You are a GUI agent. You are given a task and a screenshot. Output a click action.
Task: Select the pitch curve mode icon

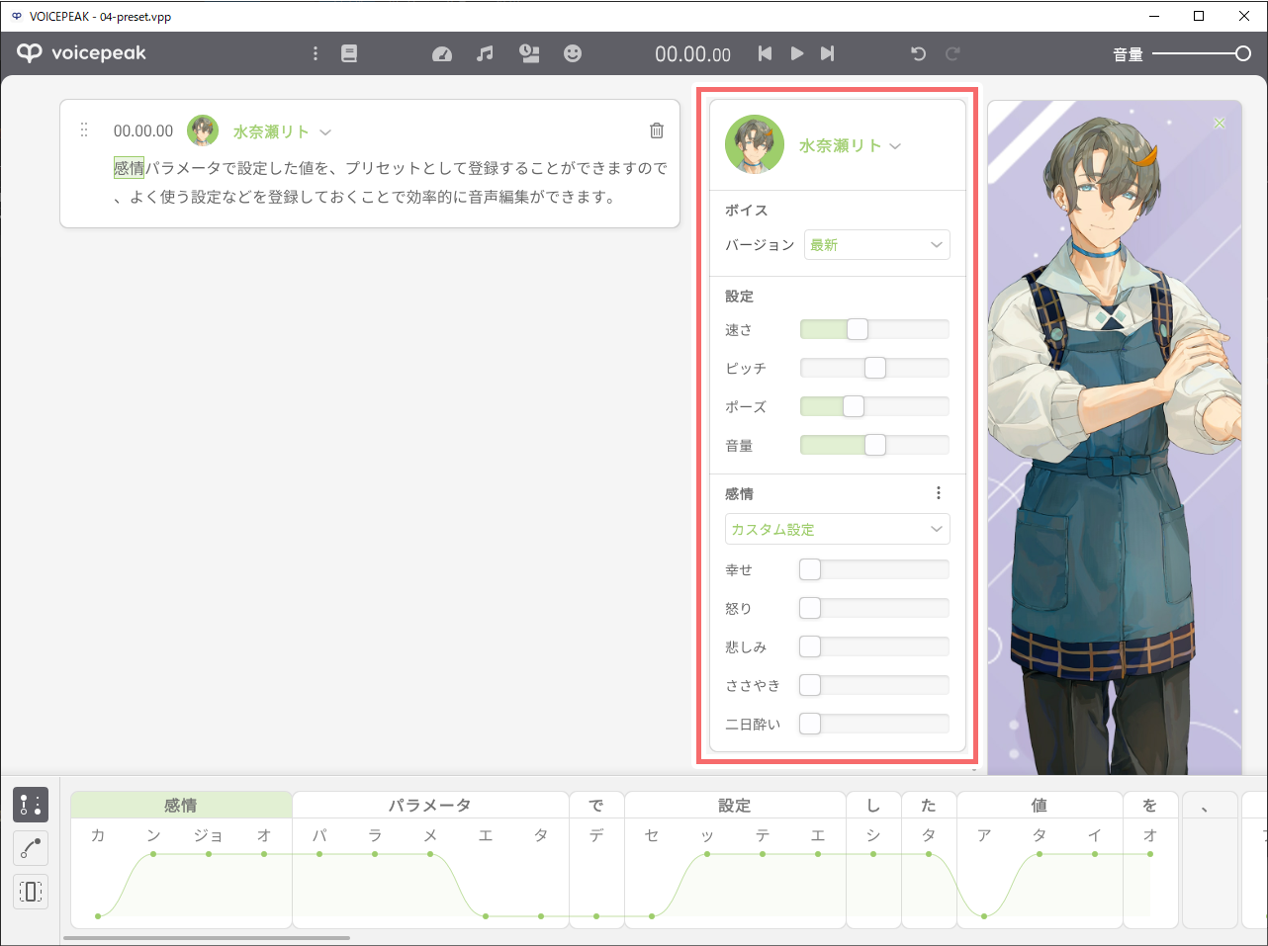(31, 848)
